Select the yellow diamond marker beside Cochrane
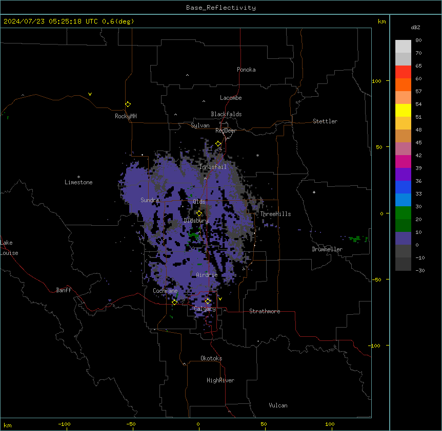The width and height of the screenshot is (442, 431). pyautogui.click(x=174, y=302)
